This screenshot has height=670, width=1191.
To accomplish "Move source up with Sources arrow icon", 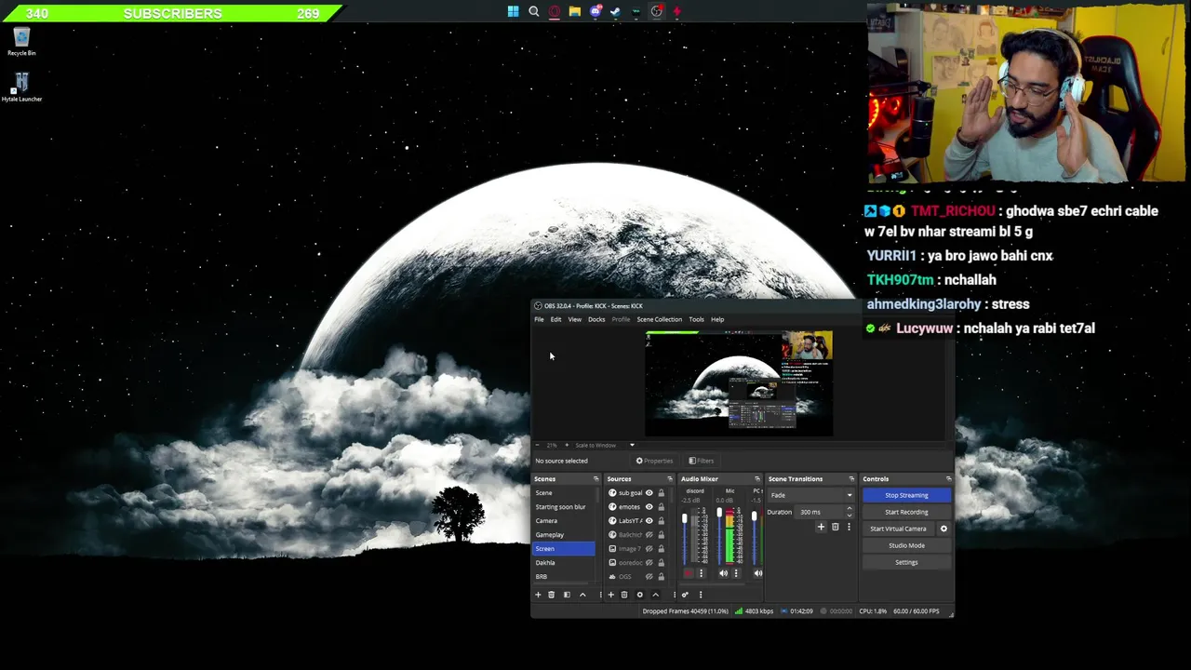I will click(655, 595).
